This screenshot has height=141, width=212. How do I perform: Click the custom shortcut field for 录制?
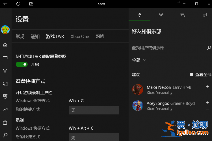coord(94,137)
